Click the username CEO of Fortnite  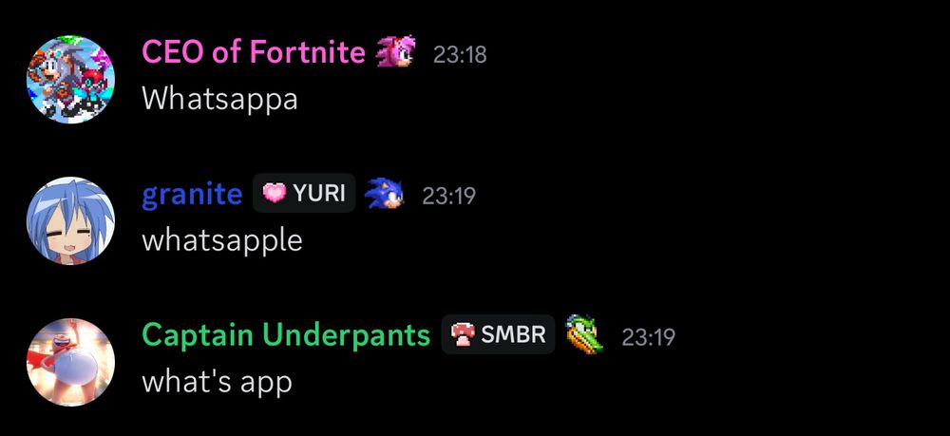pos(254,52)
